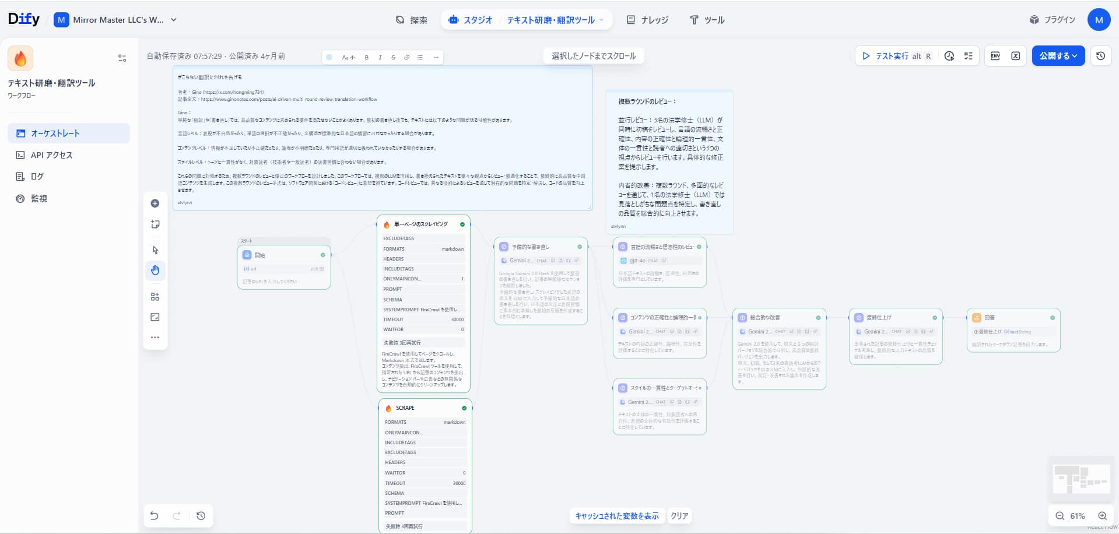Click the organize blocks icon
Screen dimensions: 1119x534
click(155, 297)
